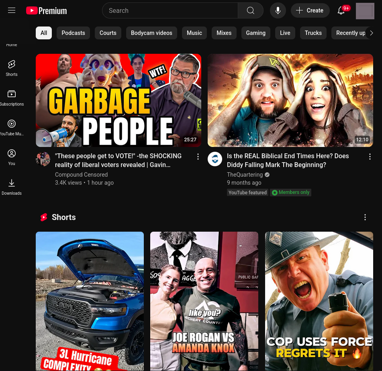Open the notifications bell
This screenshot has width=382, height=371.
[341, 10]
